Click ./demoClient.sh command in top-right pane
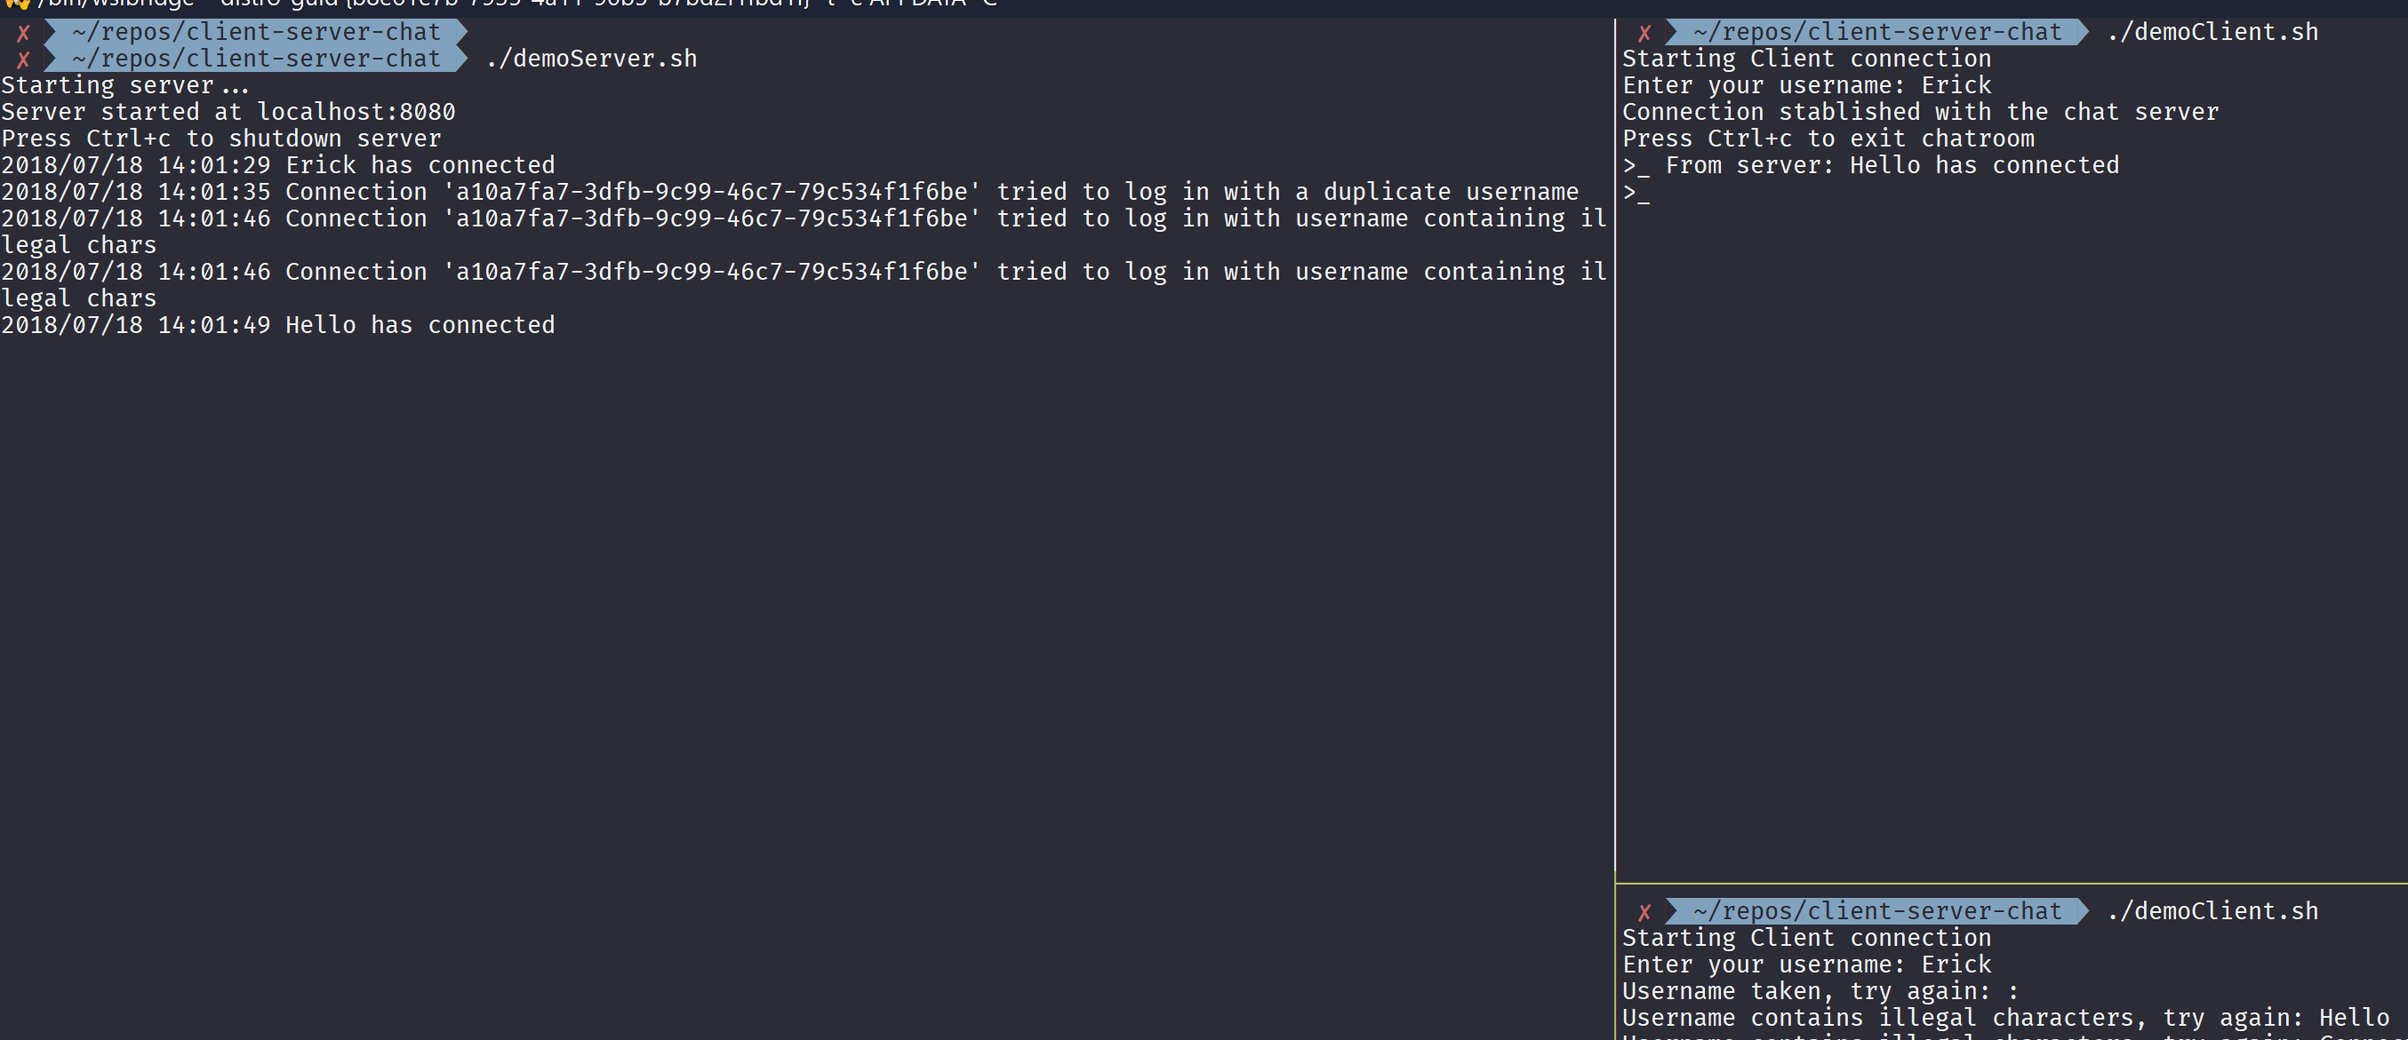2408x1040 pixels. 2212,33
